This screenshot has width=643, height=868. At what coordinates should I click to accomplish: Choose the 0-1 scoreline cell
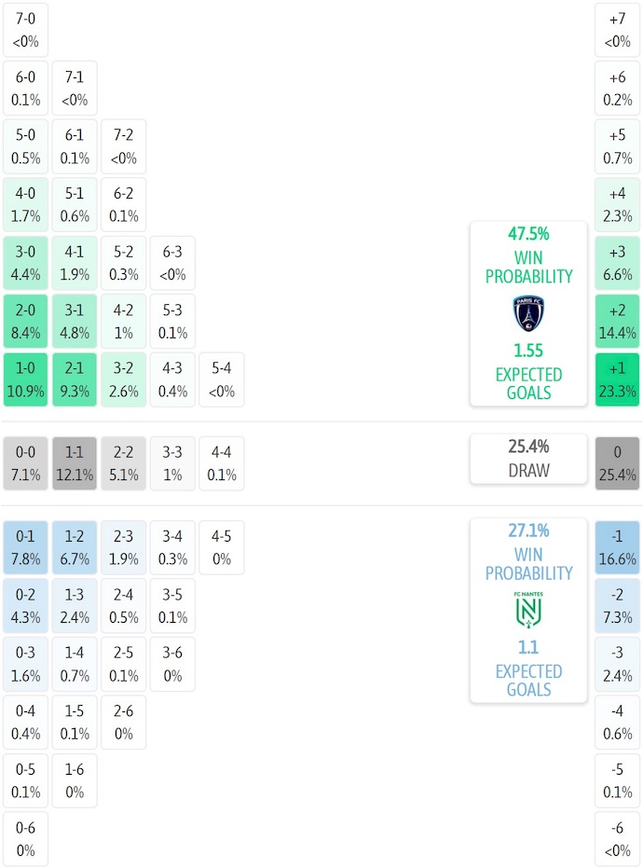pos(26,547)
